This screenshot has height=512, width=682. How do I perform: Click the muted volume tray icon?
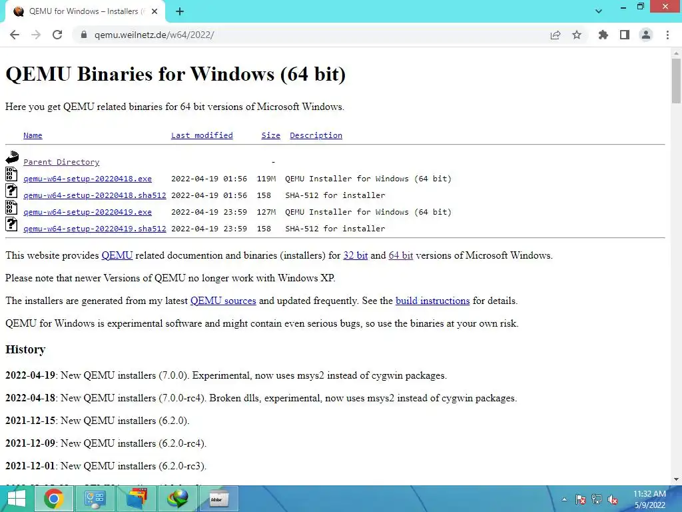tap(613, 499)
